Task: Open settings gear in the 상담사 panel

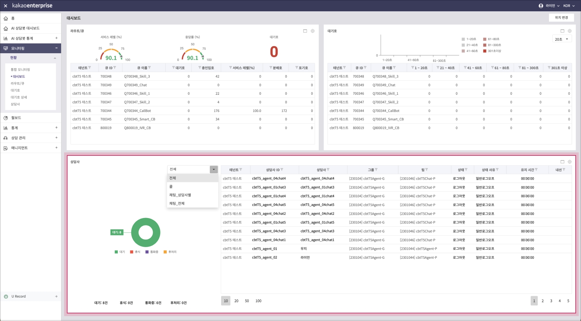Action: tap(570, 162)
